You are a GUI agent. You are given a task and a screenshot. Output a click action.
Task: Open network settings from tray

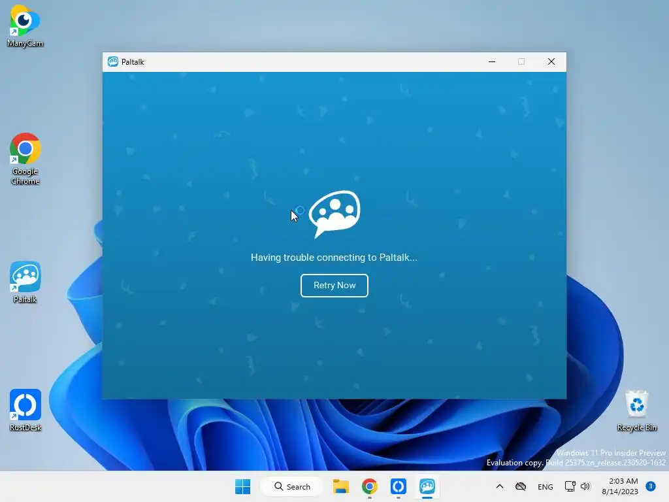point(570,486)
